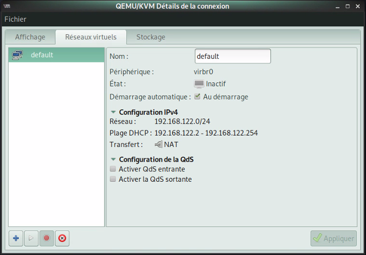Delete the network with red X icon
The width and height of the screenshot is (366, 255).
tap(62, 238)
